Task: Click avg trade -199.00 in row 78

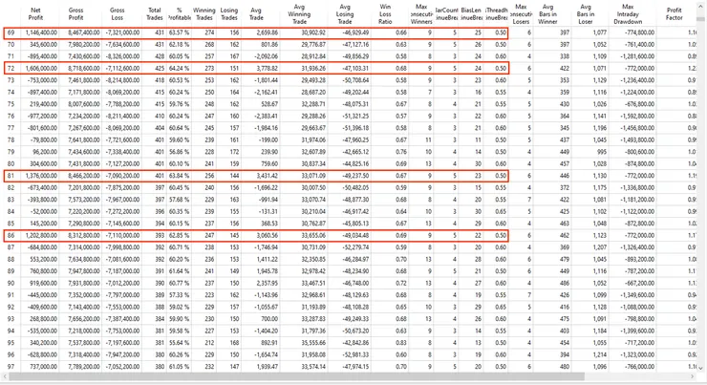Action: click(268, 139)
